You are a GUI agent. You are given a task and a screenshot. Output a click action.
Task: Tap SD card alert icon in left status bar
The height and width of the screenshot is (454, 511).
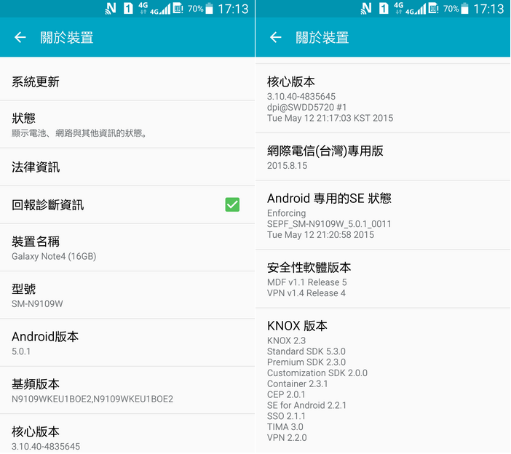pyautogui.click(x=178, y=9)
